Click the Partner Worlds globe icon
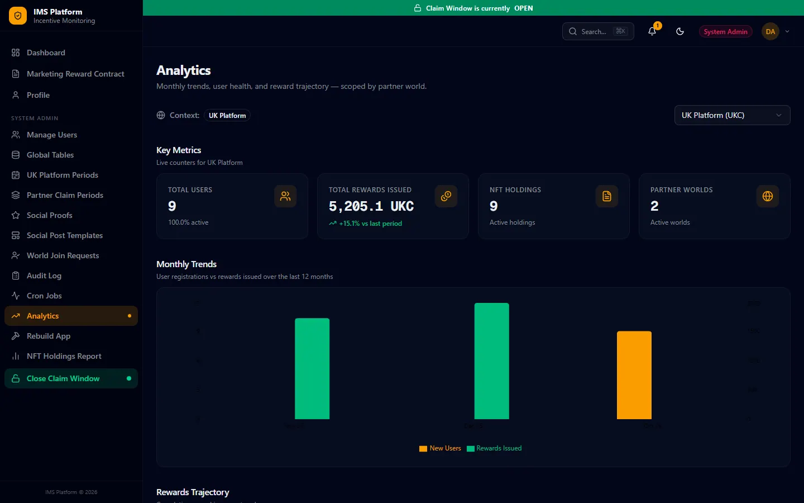The height and width of the screenshot is (503, 804). tap(768, 196)
